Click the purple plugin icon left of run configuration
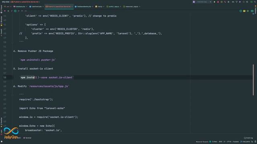The image size is (257, 144). coord(194,2)
